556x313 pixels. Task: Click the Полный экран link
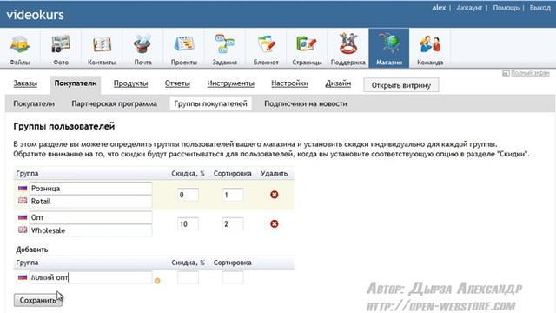[530, 73]
